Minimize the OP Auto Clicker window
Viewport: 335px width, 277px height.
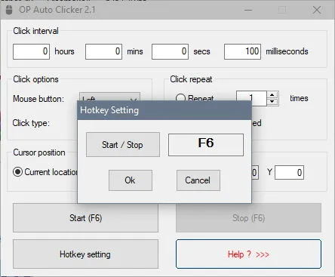tap(248, 10)
